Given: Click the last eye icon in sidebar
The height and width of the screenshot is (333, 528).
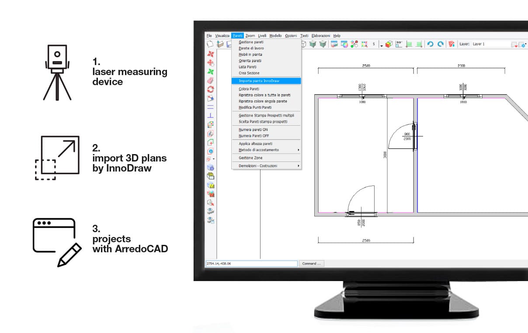Looking at the screenshot, I should click(210, 220).
